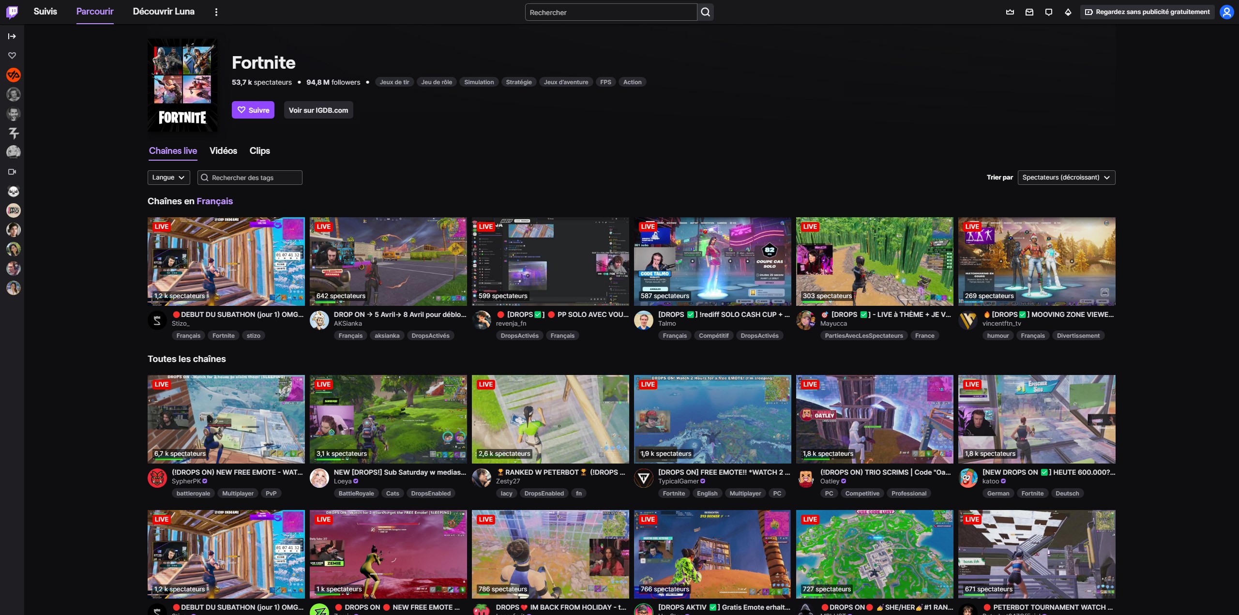Viewport: 1239px width, 615px height.
Task: Open the Voir sur IGDB.com link
Action: click(x=318, y=110)
